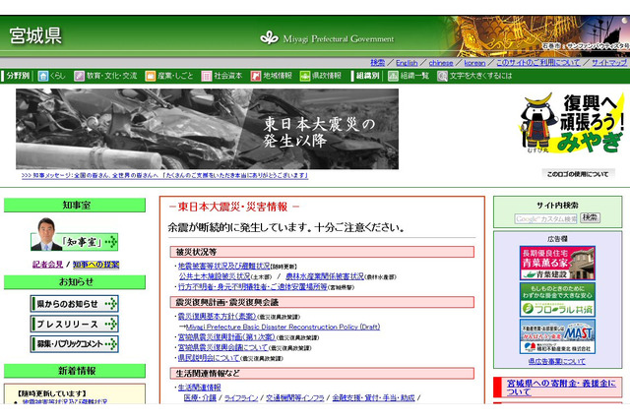The image size is (630, 419).
Task: Click the Google カスタム検索 input field
Action: (x=545, y=218)
